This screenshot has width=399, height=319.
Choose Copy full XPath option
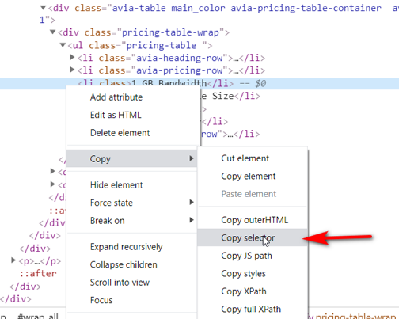(x=253, y=309)
